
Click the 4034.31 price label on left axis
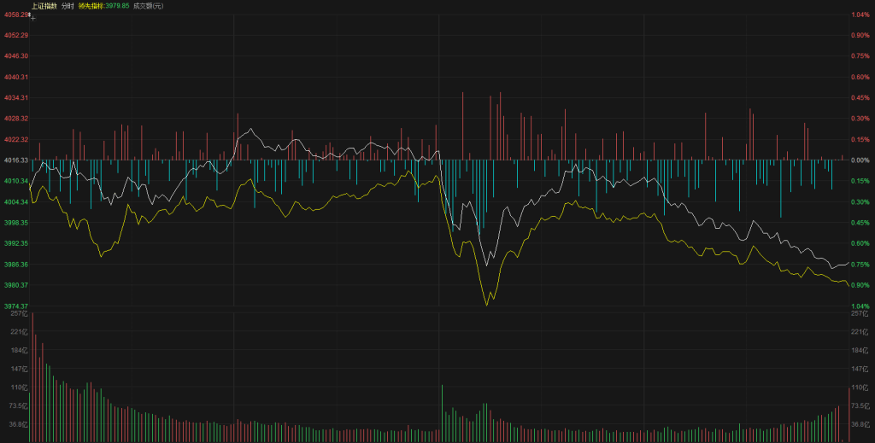[x=16, y=97]
